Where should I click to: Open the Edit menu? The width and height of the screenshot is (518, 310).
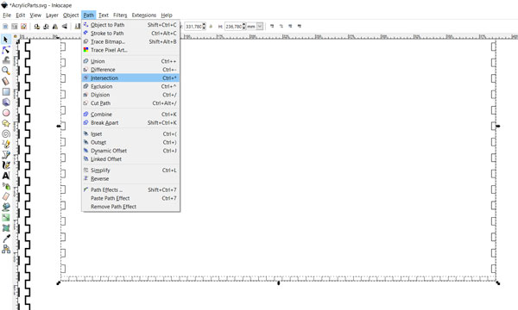coord(21,15)
